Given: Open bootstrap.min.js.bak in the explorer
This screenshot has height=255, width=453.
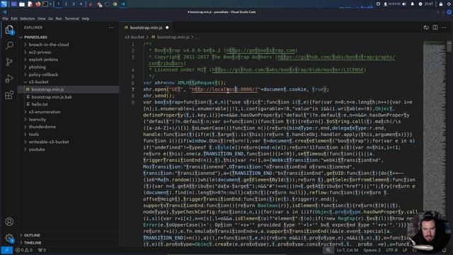Looking at the screenshot, I should tap(52, 97).
